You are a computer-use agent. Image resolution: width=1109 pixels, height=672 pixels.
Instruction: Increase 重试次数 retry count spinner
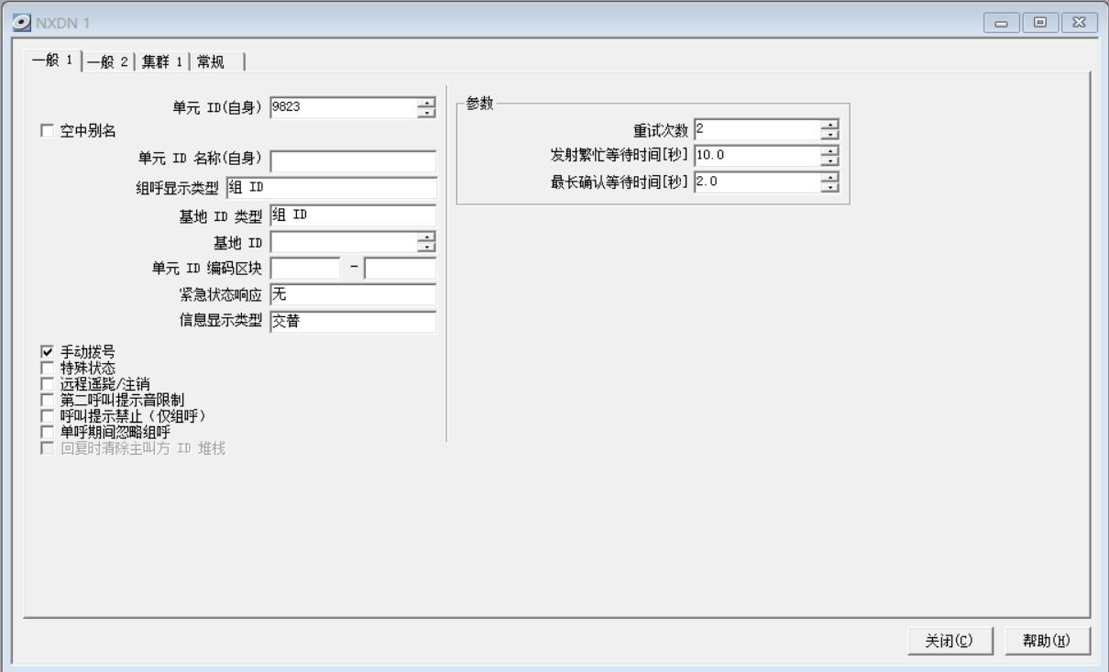click(829, 125)
